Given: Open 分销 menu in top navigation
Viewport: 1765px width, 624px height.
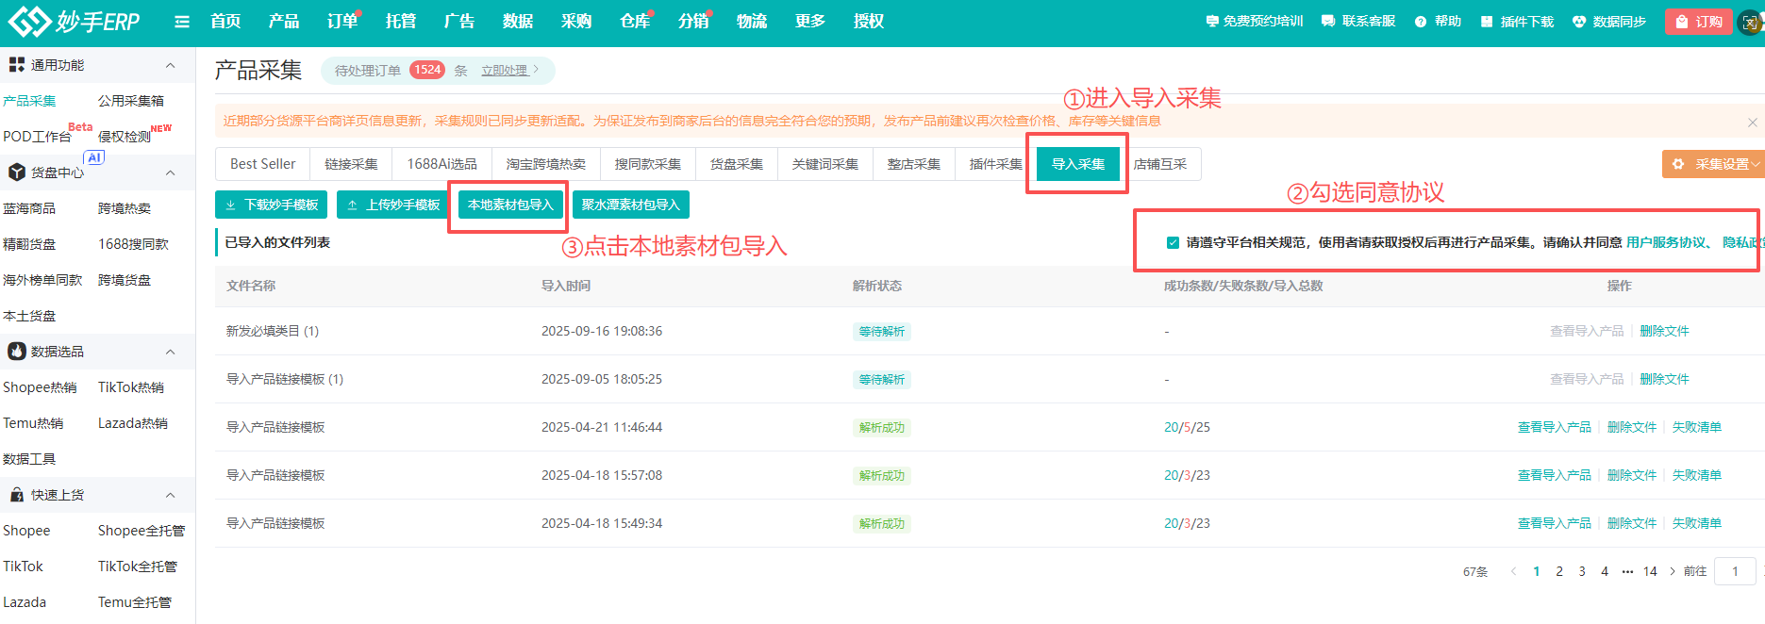Looking at the screenshot, I should coord(693,21).
